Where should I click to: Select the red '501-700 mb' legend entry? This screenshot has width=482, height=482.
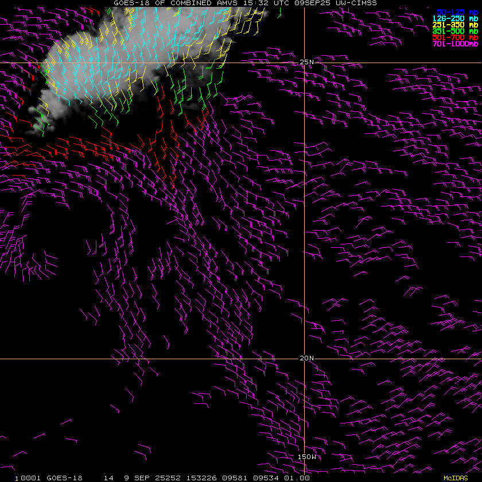(x=455, y=37)
